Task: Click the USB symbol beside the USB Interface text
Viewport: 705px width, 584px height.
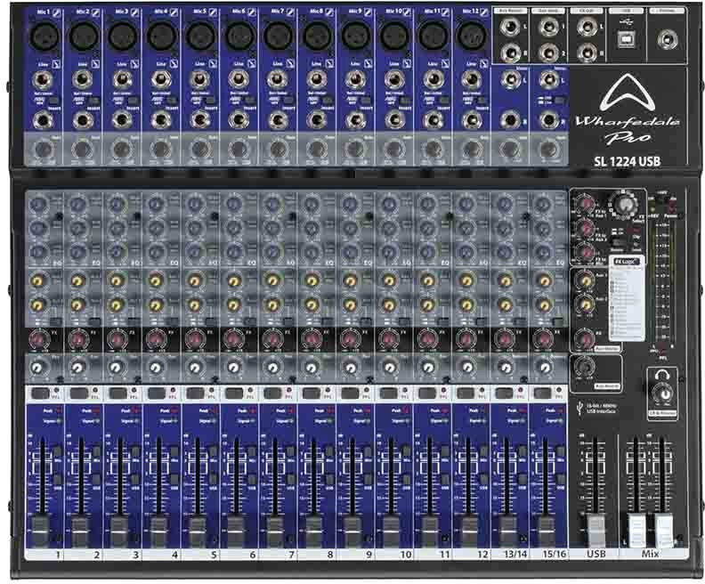Action: pyautogui.click(x=579, y=408)
